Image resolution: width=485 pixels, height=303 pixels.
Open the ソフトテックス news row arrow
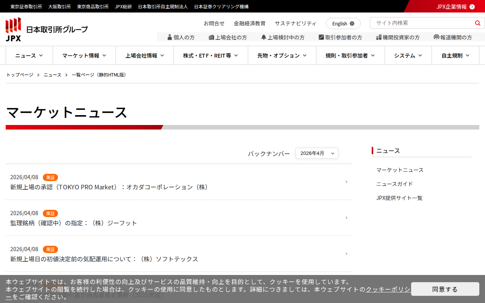coord(346,254)
